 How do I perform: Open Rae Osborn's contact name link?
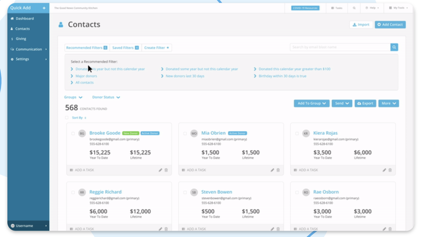[x=326, y=192]
